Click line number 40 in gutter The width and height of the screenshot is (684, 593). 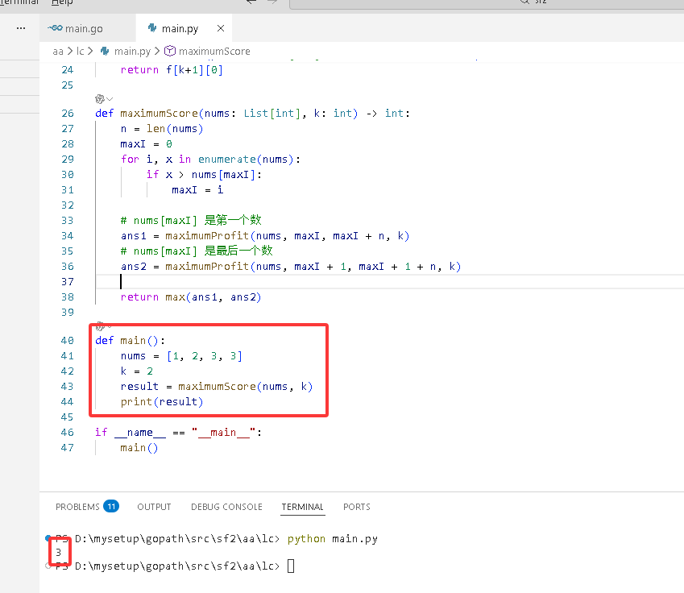pos(68,340)
